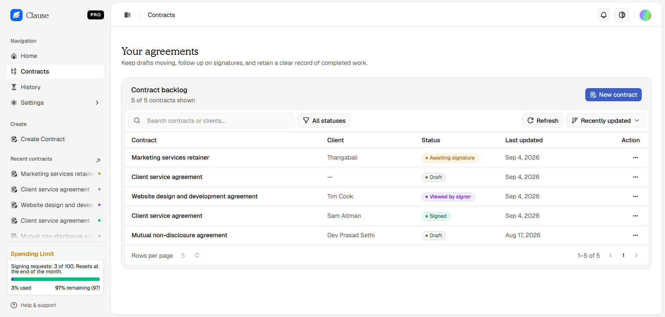Click the Awaiting signature status badge
Viewport: 665px width, 317px height.
click(x=450, y=158)
